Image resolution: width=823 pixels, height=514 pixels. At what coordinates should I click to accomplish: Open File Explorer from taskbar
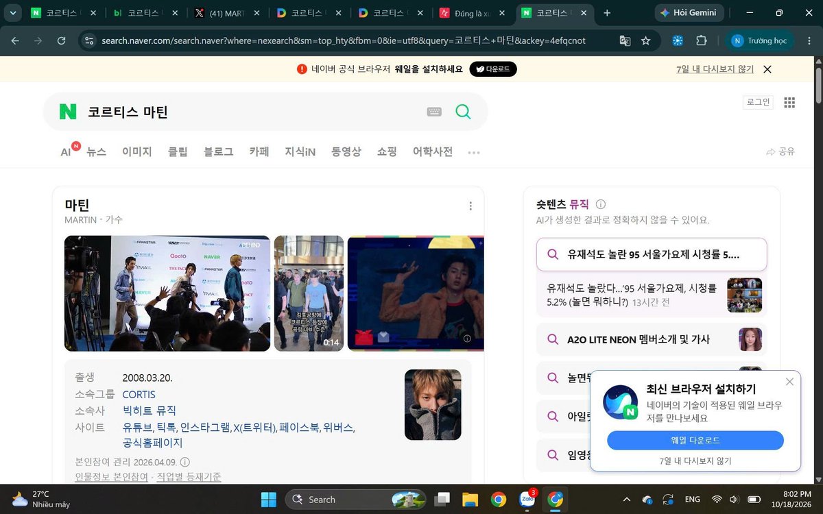(470, 499)
